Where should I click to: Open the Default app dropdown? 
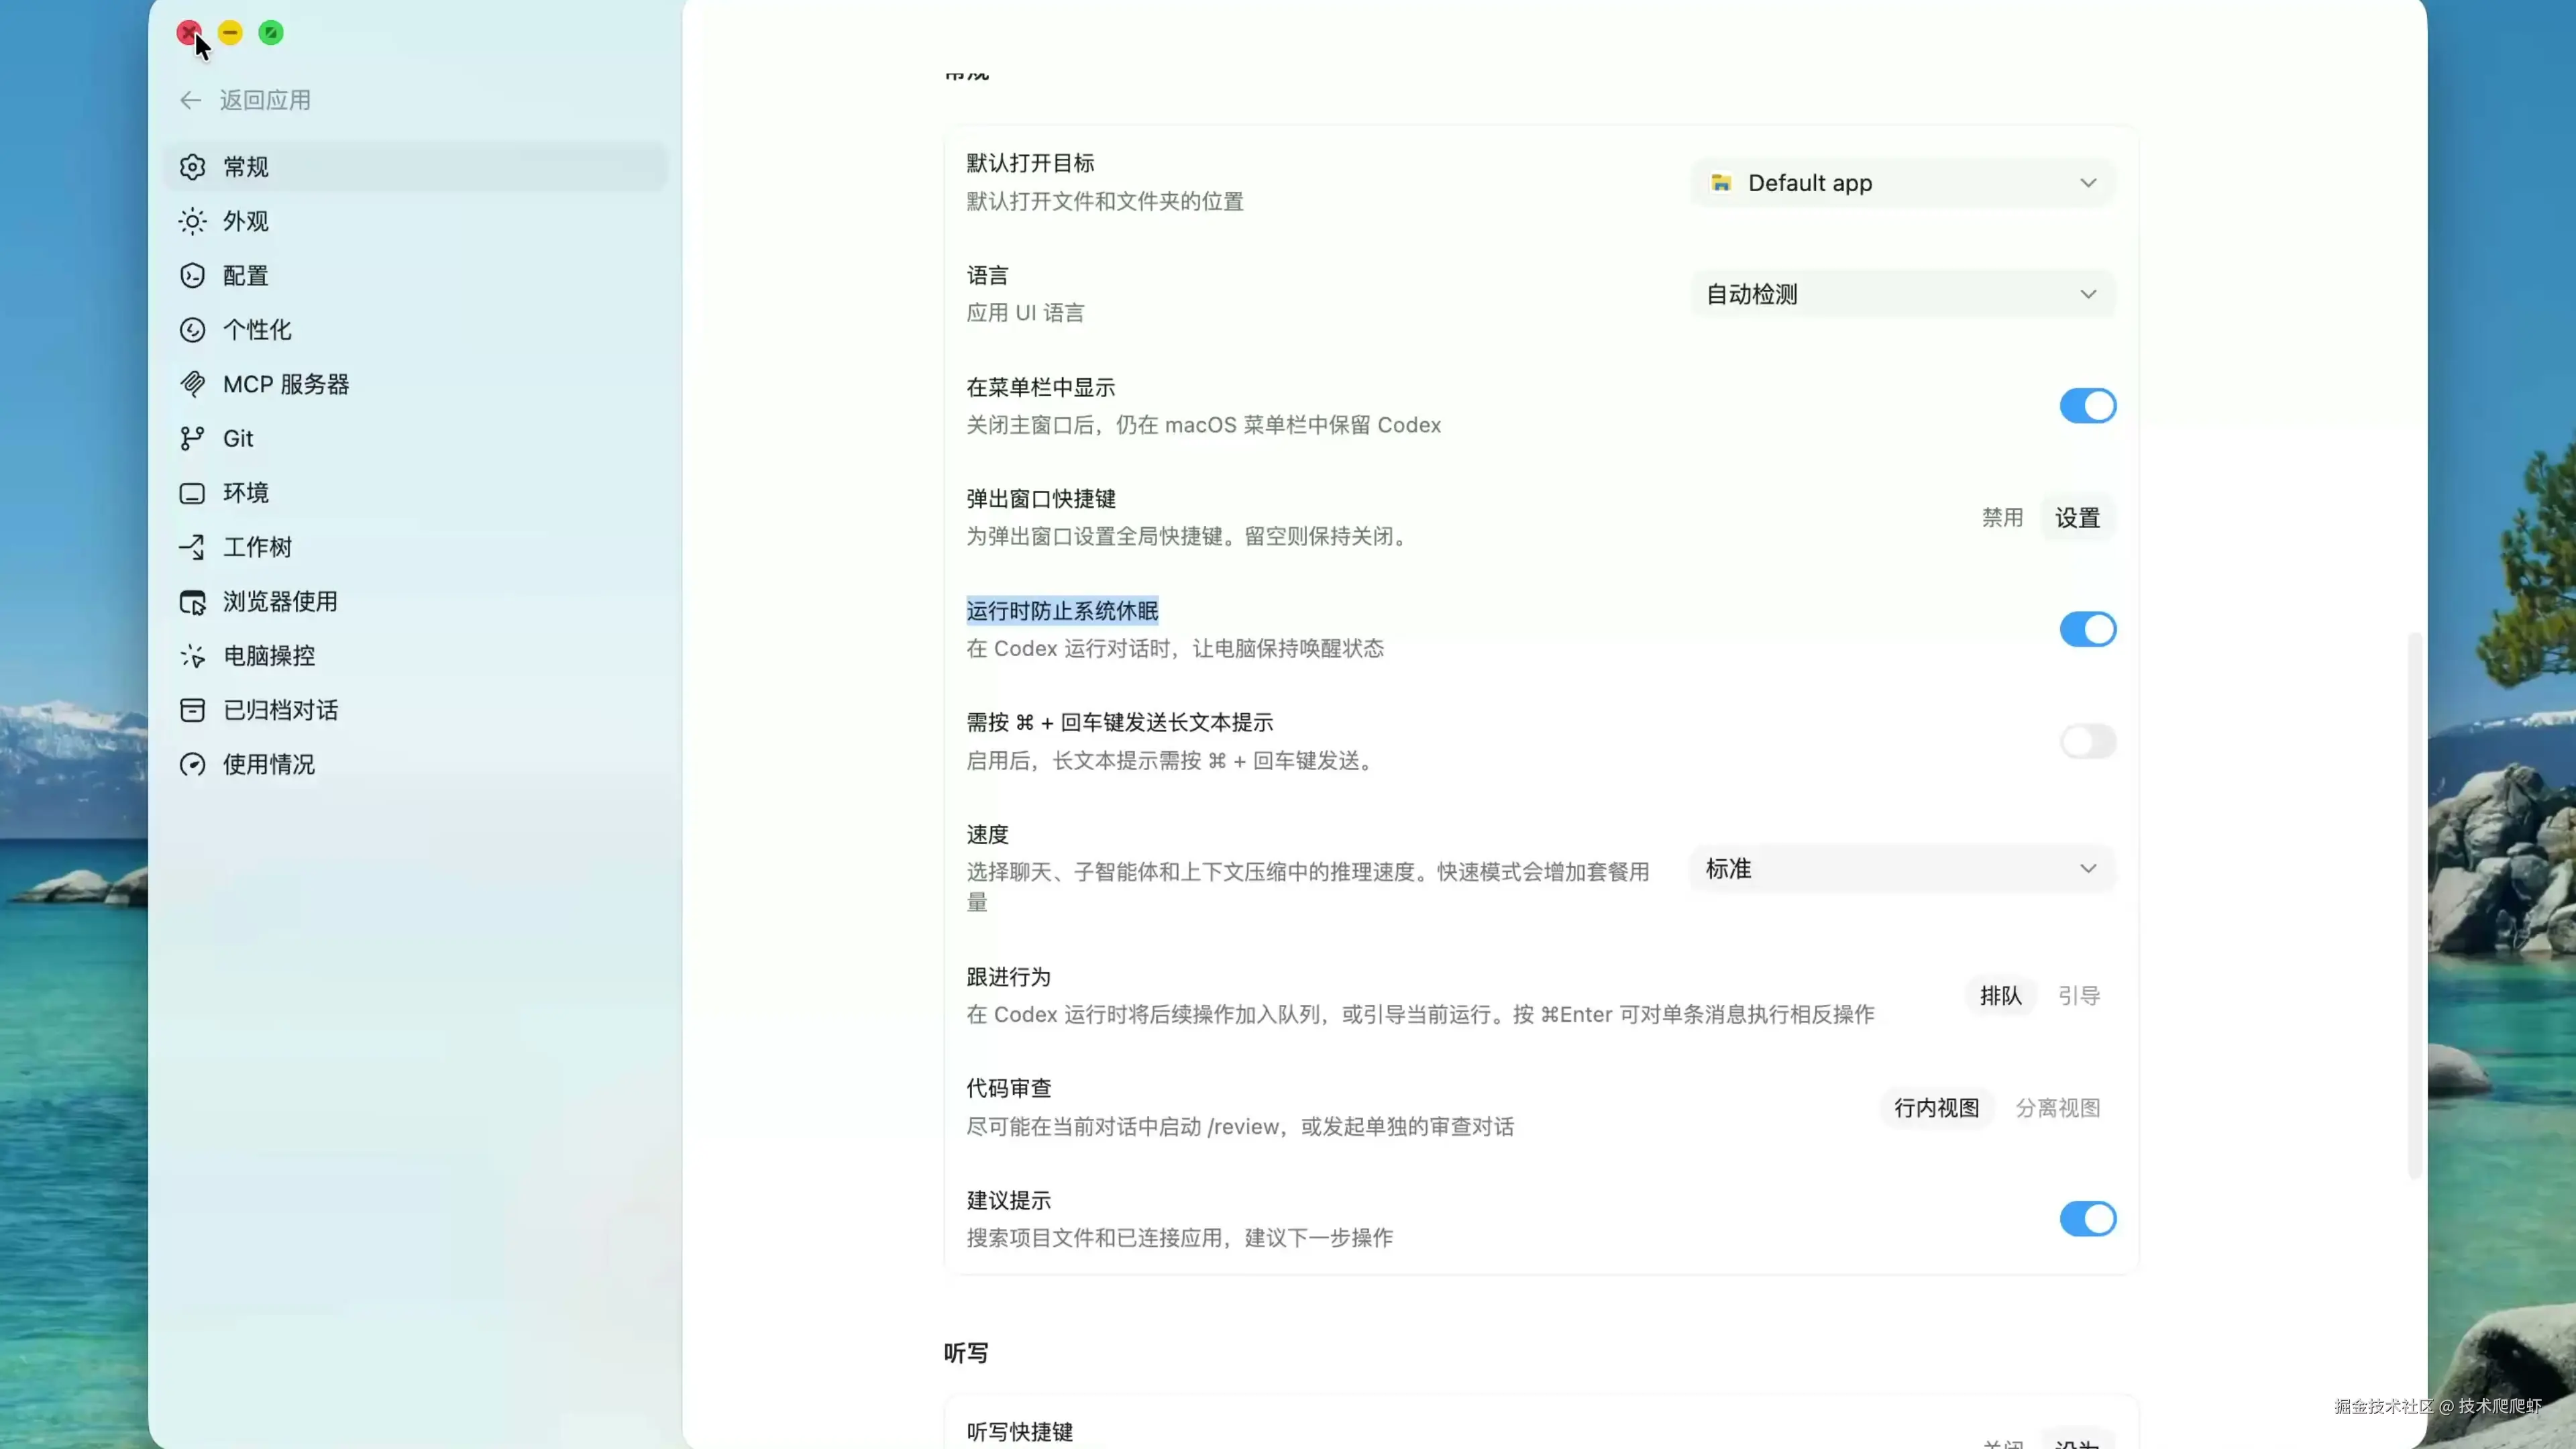coord(1902,183)
